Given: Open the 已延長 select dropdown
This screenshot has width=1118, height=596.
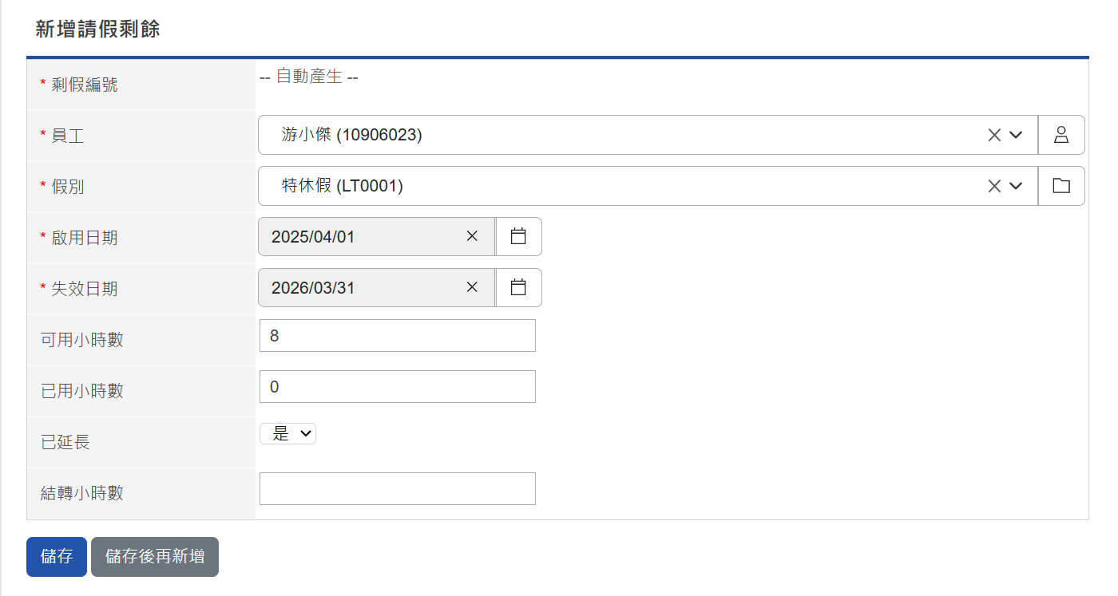Looking at the screenshot, I should pyautogui.click(x=288, y=433).
